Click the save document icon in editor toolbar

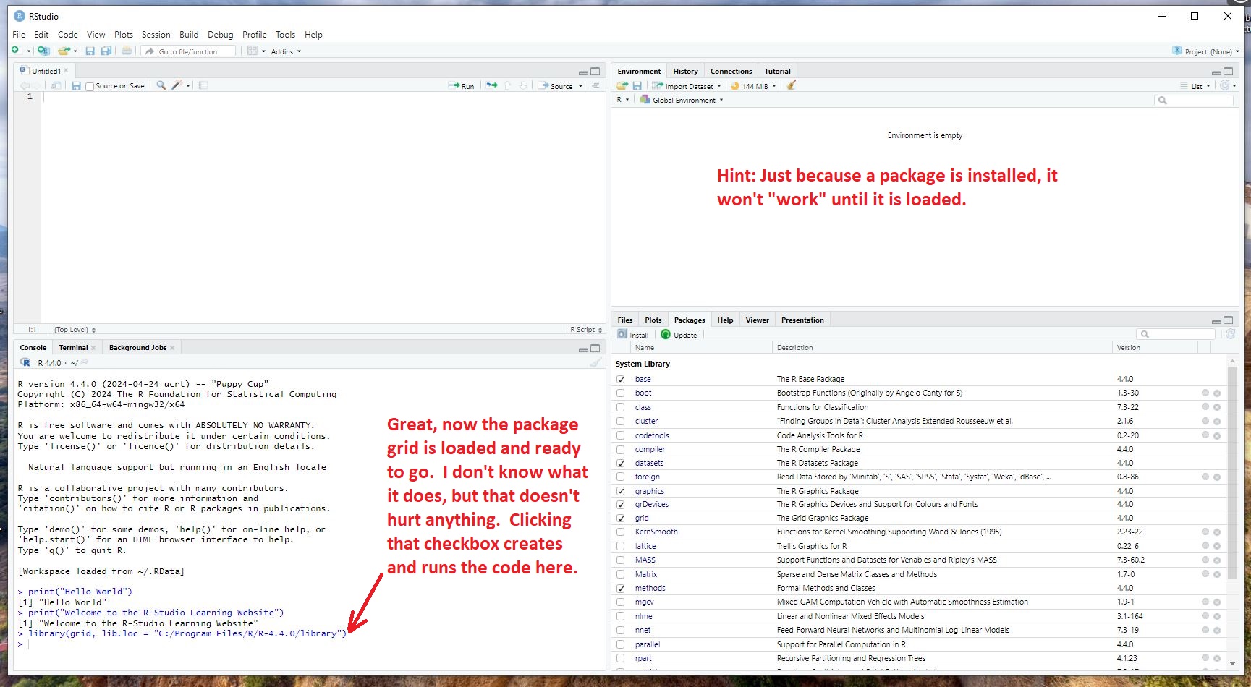pyautogui.click(x=76, y=85)
